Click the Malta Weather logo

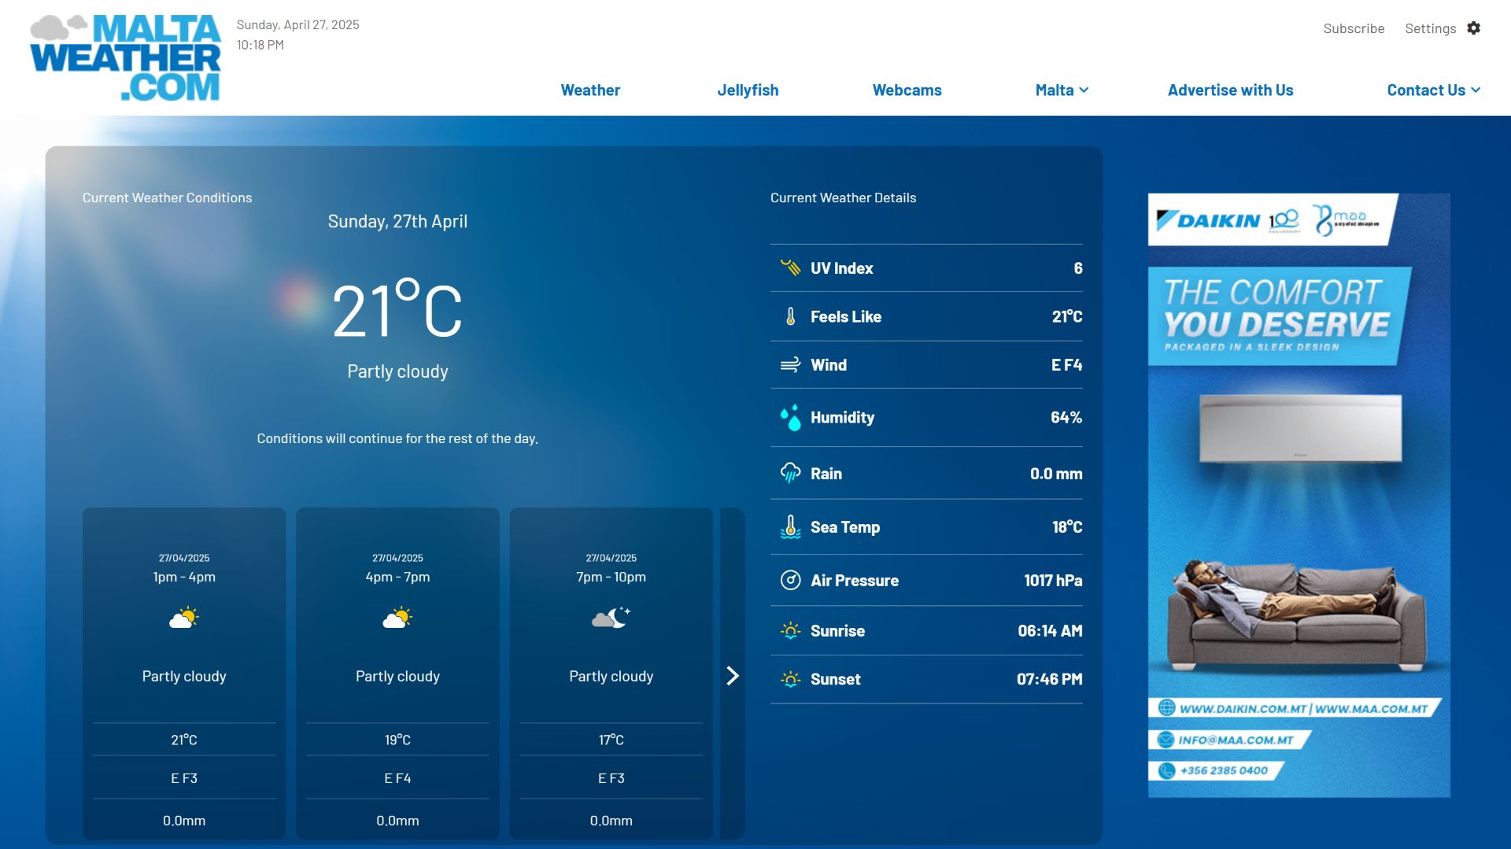coord(125,57)
